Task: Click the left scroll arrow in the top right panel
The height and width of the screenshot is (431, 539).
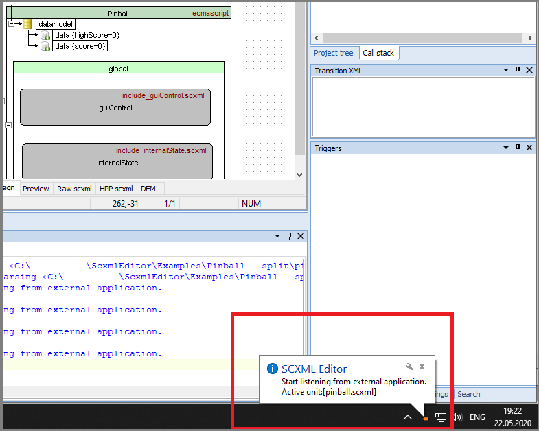Action: point(317,38)
